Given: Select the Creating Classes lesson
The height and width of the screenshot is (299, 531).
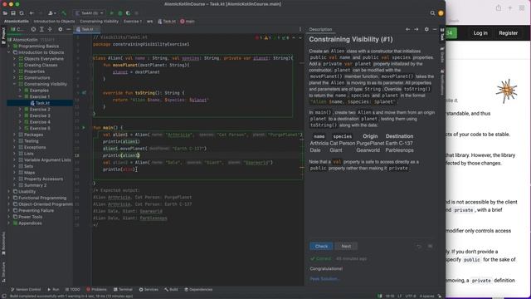Looking at the screenshot, I should point(41,65).
